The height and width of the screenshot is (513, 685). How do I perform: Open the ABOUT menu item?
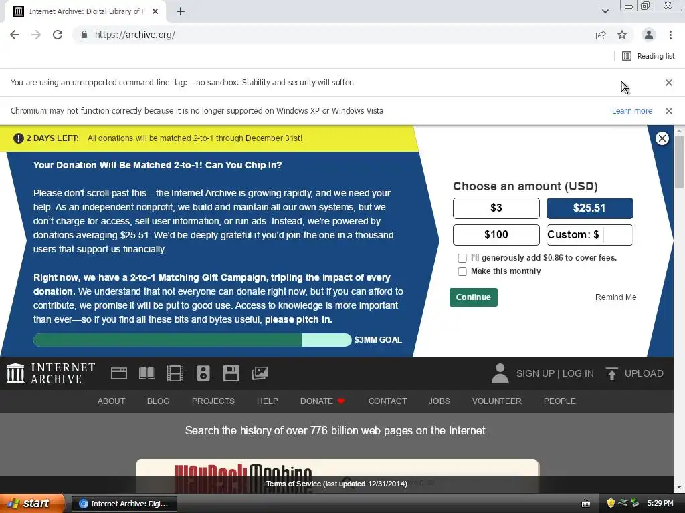coord(111,401)
